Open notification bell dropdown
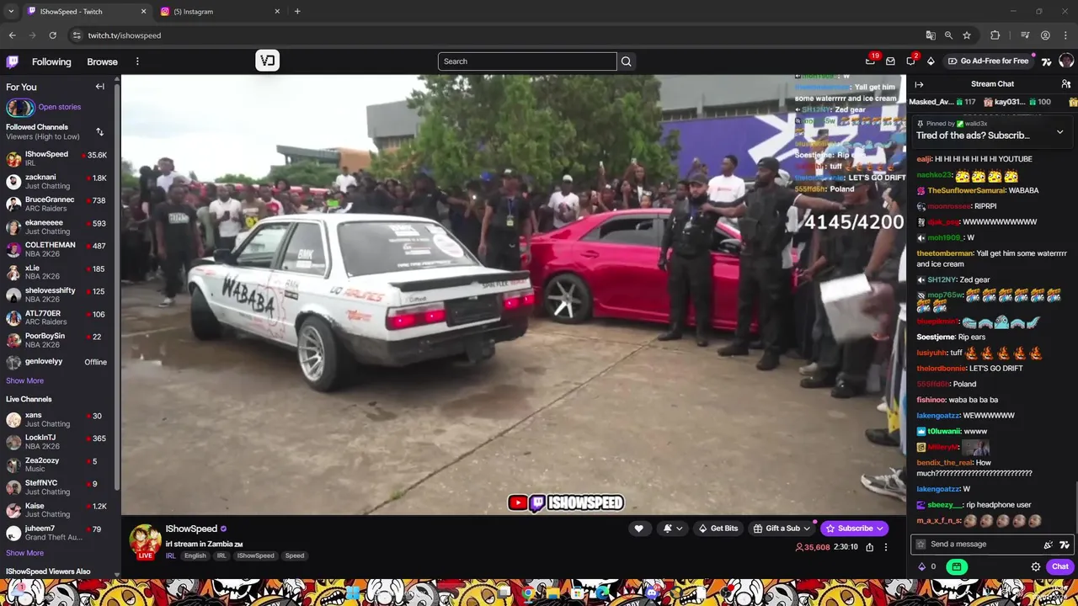Image resolution: width=1078 pixels, height=606 pixels. click(x=673, y=529)
